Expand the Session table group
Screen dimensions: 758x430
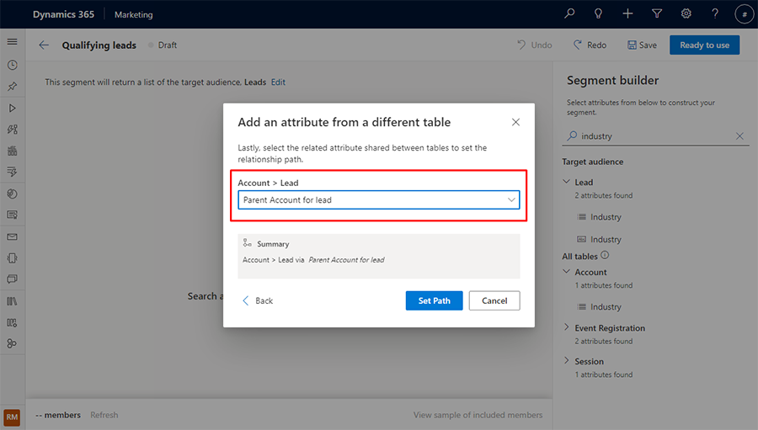(567, 361)
